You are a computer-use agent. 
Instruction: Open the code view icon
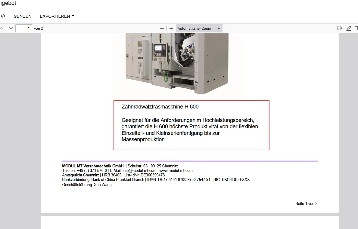pyautogui.click(x=3, y=16)
